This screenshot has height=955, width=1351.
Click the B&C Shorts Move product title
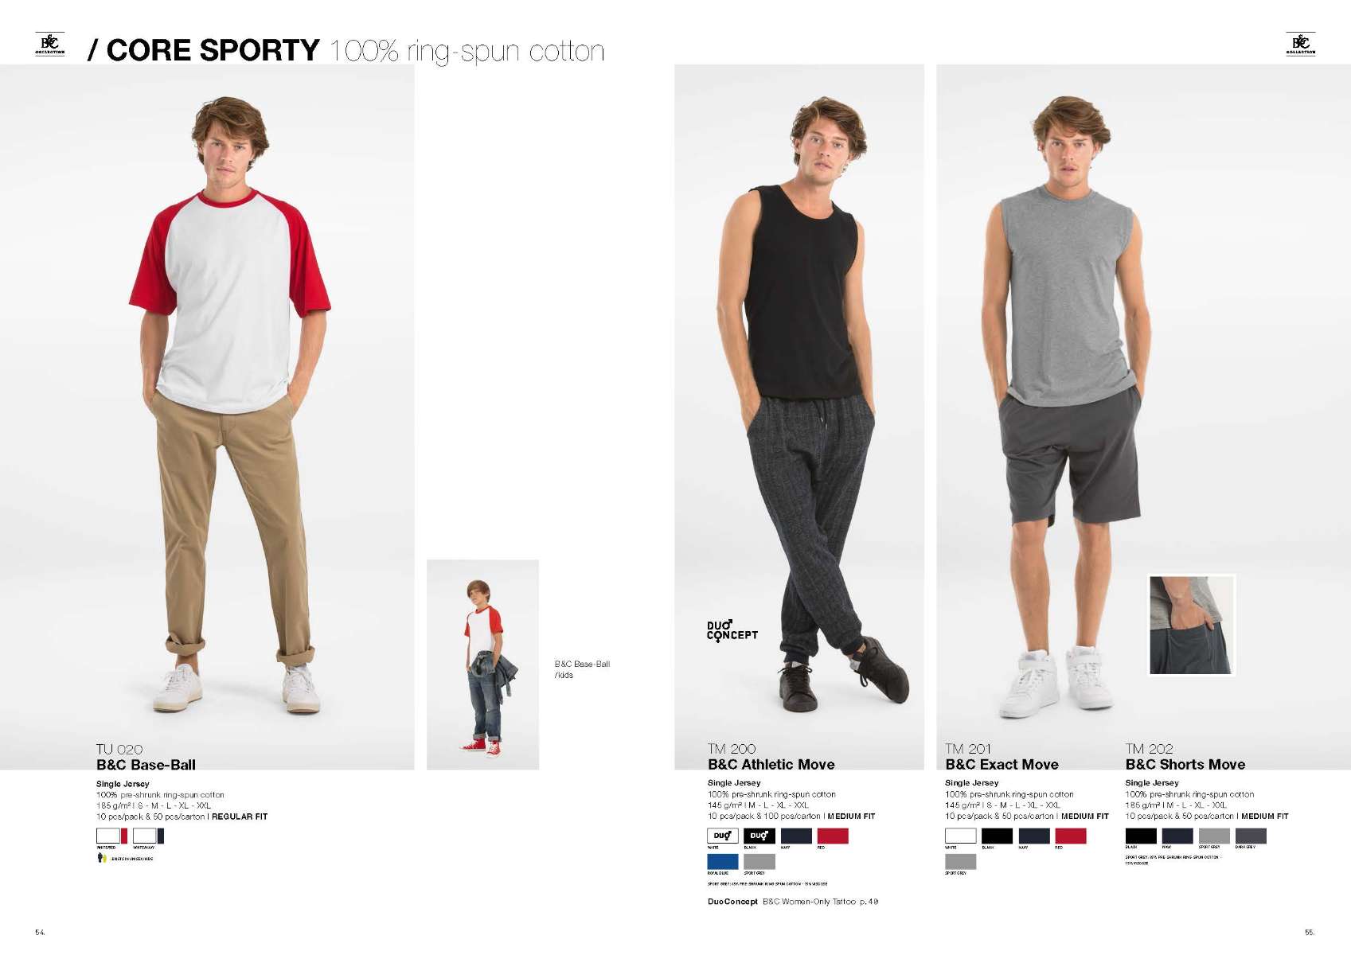coord(1185,764)
